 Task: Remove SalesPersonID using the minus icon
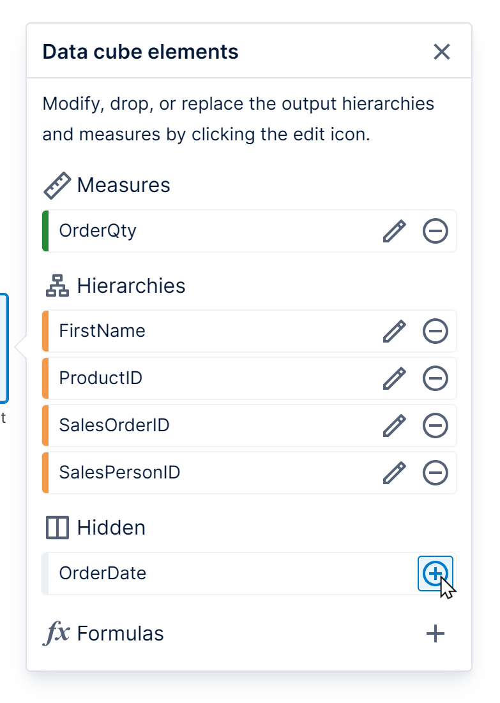pyautogui.click(x=435, y=472)
